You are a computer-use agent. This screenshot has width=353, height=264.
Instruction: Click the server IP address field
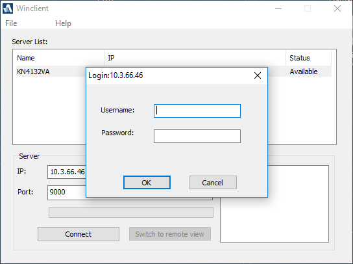click(67, 172)
